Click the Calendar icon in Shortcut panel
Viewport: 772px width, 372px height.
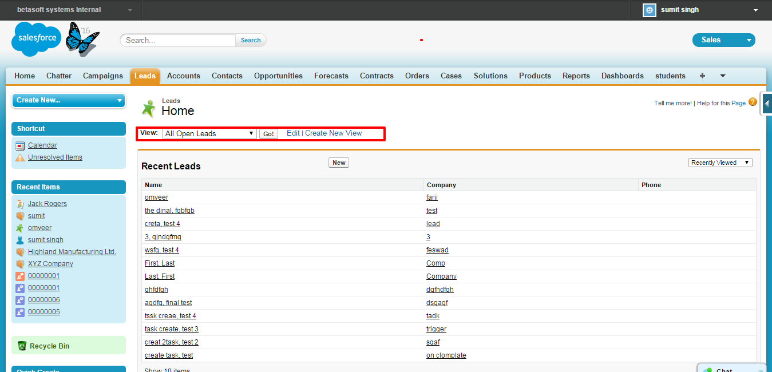(20, 146)
